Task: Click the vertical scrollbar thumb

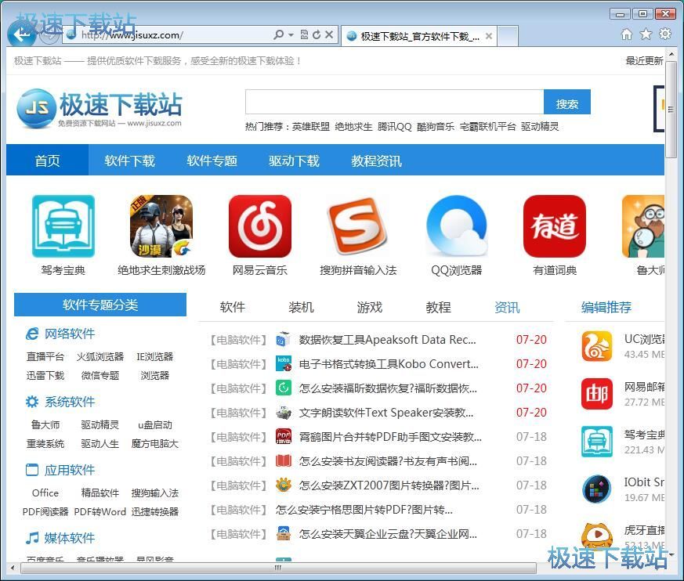Action: point(671,110)
